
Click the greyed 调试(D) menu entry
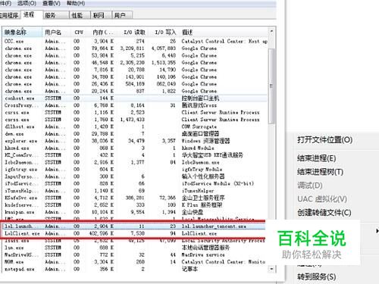point(310,186)
